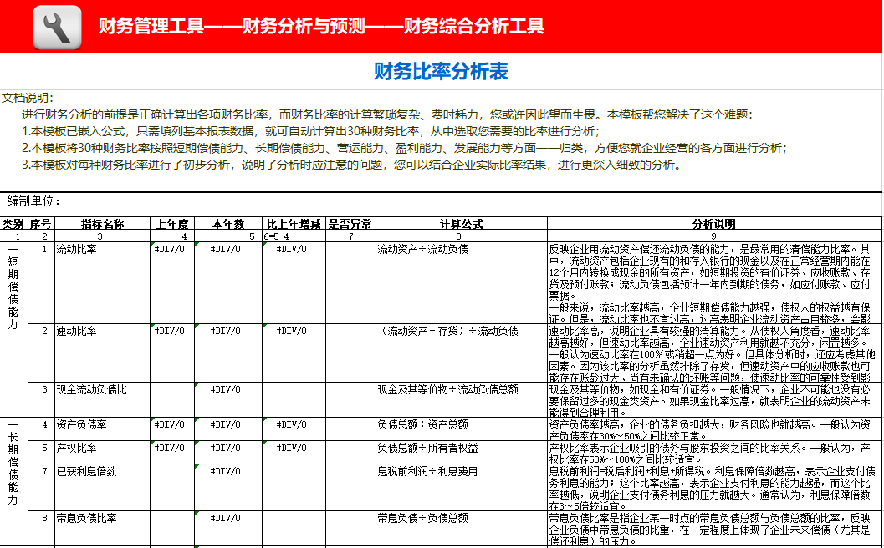Select the 分析说明 column header
The width and height of the screenshot is (884, 548).
[712, 223]
